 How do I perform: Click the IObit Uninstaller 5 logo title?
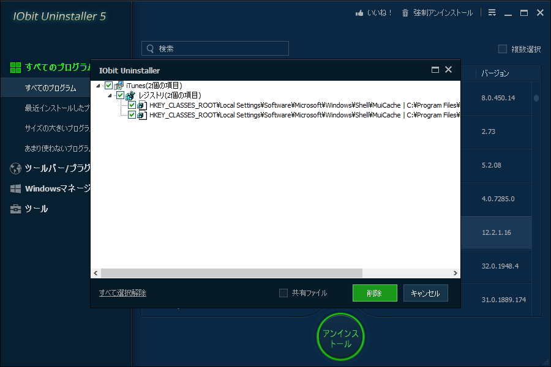point(59,16)
